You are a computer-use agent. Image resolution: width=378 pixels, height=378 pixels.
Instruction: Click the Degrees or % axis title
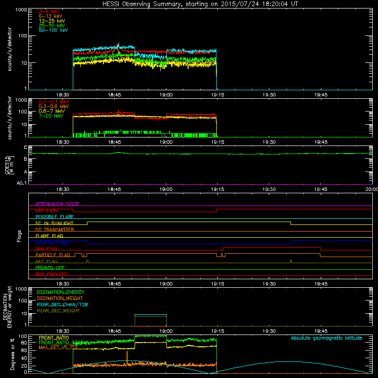point(13,354)
